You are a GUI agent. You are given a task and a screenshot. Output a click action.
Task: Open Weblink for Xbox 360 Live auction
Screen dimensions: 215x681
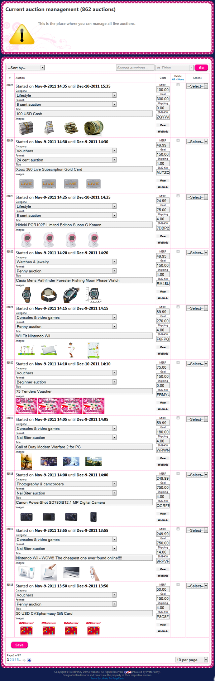[x=163, y=187]
